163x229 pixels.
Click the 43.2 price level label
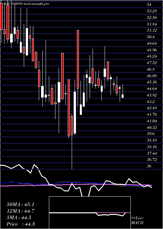click(151, 101)
